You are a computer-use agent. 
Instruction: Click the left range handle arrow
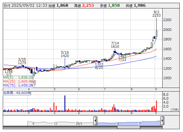[95, 121]
